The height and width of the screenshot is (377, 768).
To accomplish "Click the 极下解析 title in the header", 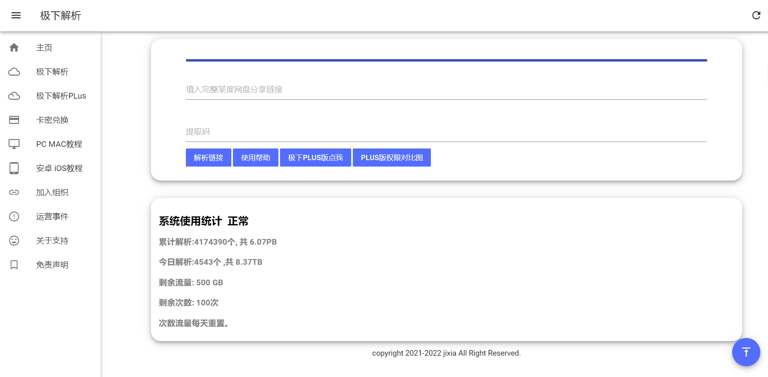I will 61,16.
